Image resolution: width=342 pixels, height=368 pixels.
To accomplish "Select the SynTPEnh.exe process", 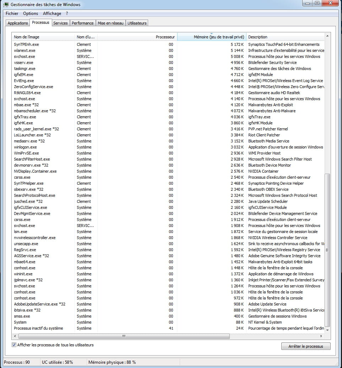I will pyautogui.click(x=168, y=44).
